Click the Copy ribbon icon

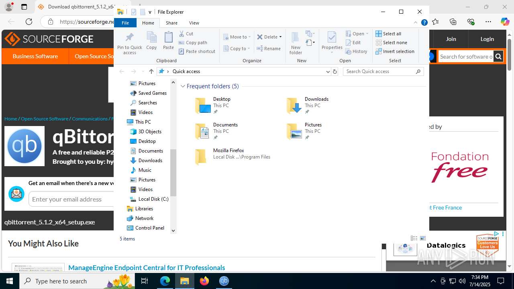[151, 41]
